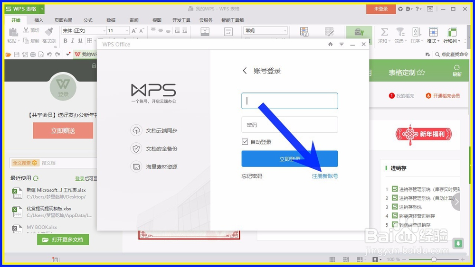Click the green download arrow icon
475x267 pixels.
tap(458, 243)
